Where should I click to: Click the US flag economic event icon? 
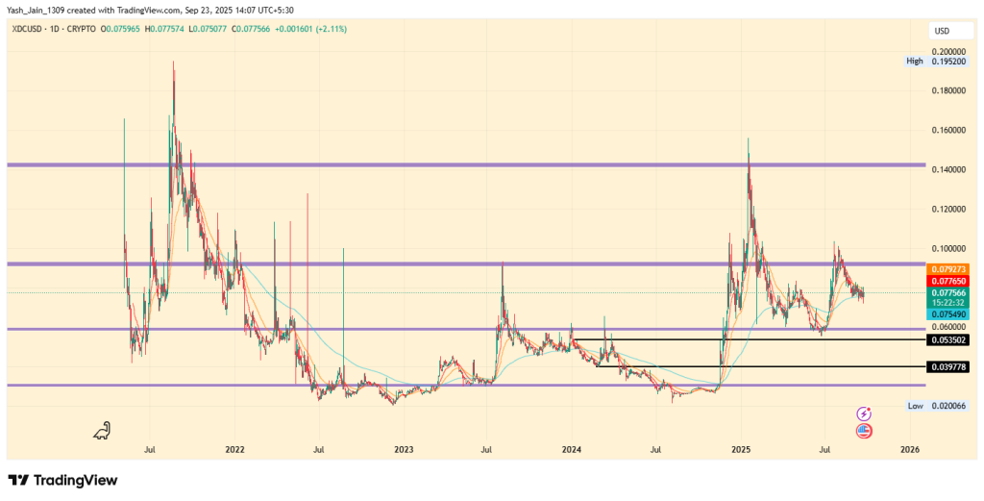pyautogui.click(x=863, y=430)
